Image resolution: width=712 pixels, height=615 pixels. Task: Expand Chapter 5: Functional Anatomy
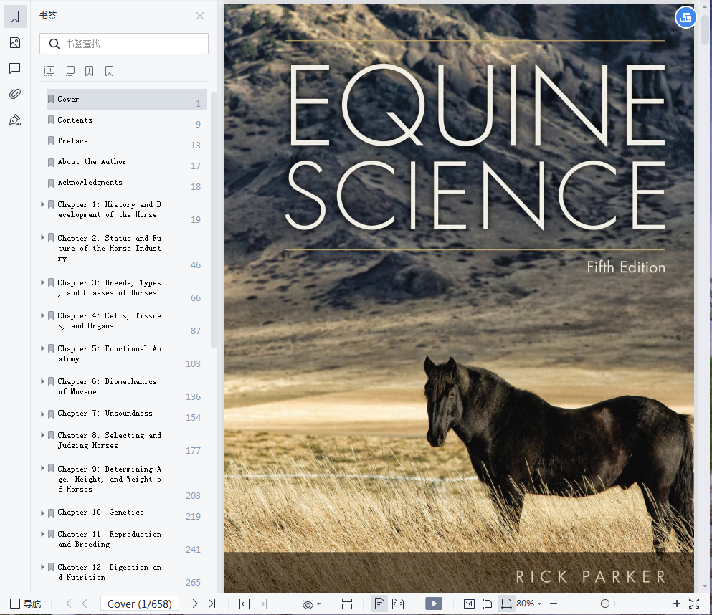click(x=43, y=348)
